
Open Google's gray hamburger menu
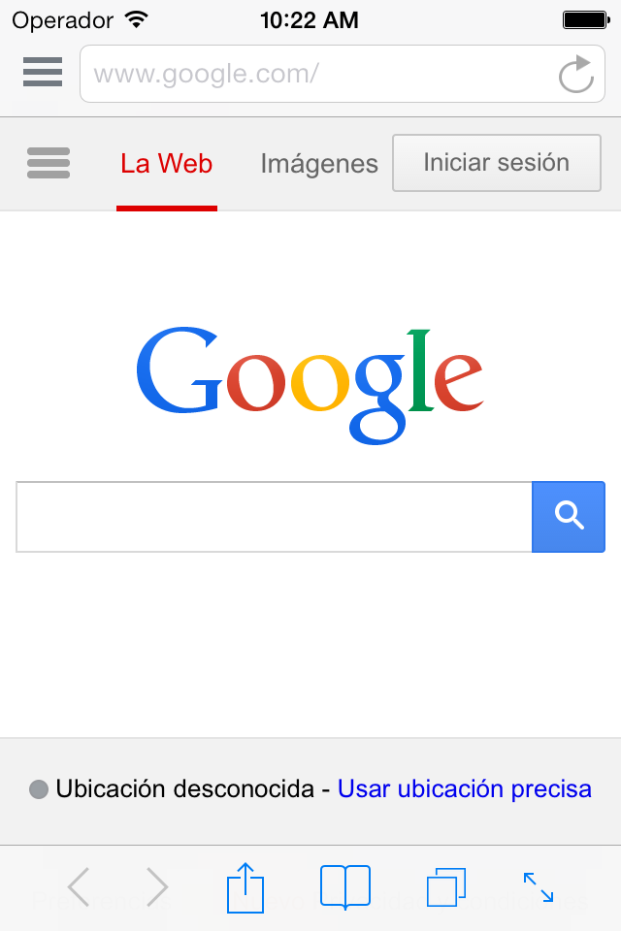click(x=49, y=163)
